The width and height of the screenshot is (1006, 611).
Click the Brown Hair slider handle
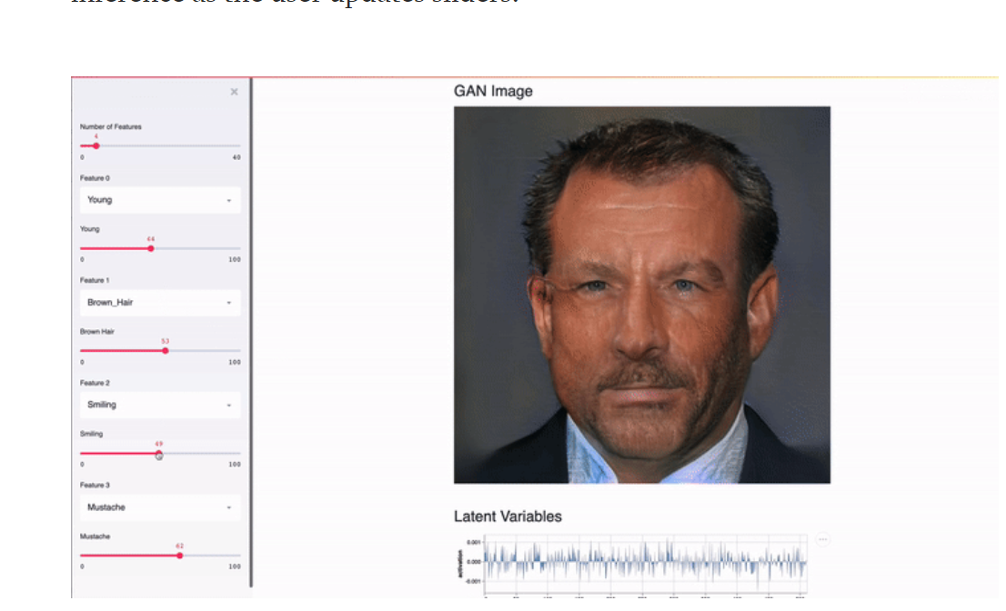click(165, 351)
